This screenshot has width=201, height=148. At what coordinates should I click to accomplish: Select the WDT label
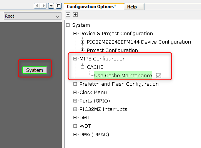(x=85, y=126)
